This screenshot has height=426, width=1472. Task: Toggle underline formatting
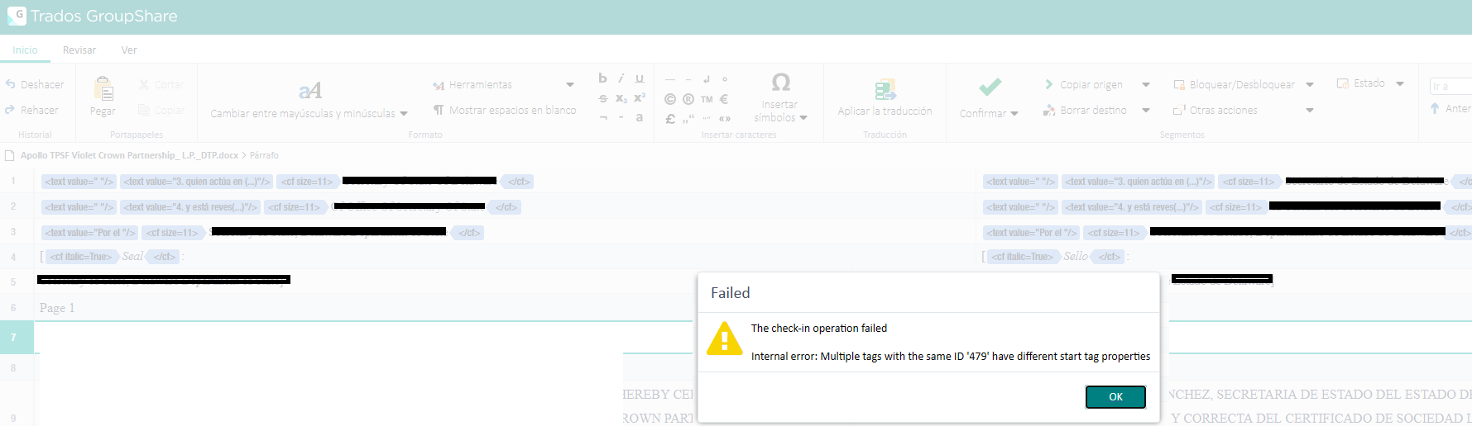[640, 78]
